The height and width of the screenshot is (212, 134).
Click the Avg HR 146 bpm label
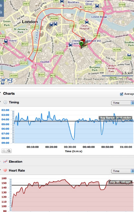click(120, 182)
